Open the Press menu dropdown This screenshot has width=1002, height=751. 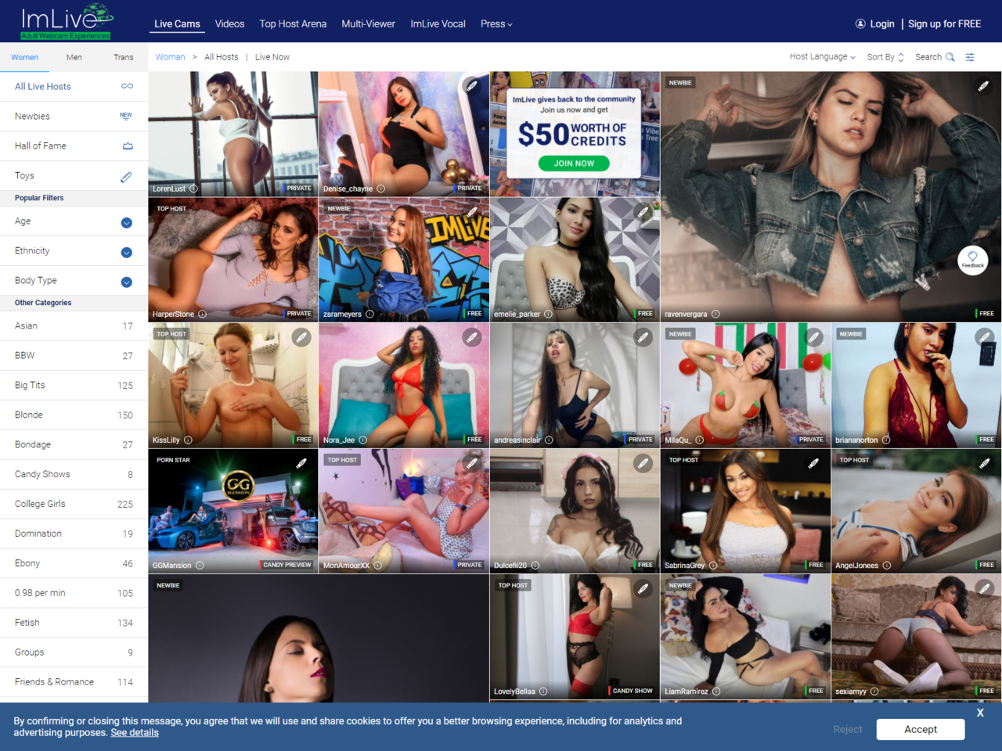pyautogui.click(x=496, y=24)
